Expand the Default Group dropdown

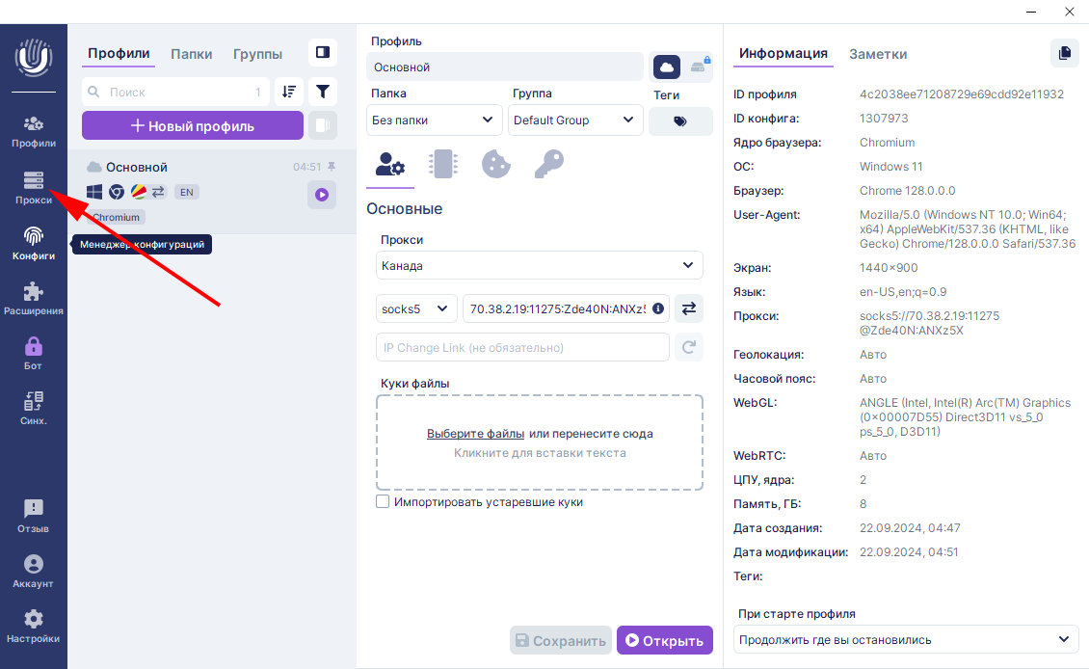tap(574, 120)
